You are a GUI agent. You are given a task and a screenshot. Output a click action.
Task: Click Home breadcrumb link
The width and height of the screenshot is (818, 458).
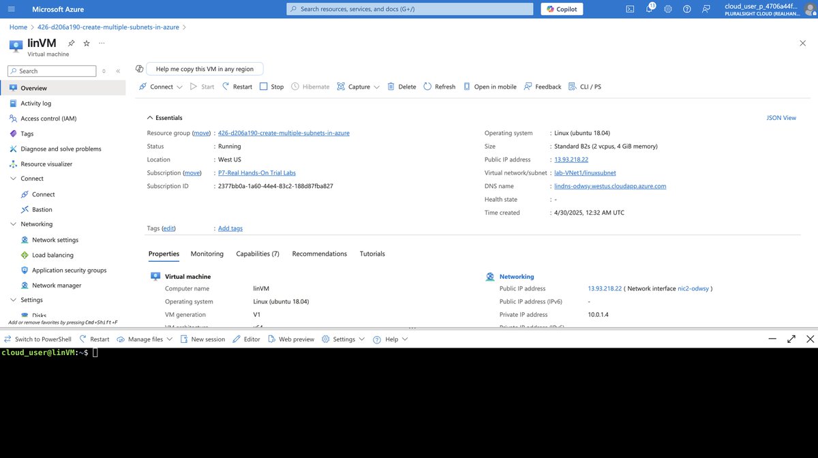tap(18, 27)
